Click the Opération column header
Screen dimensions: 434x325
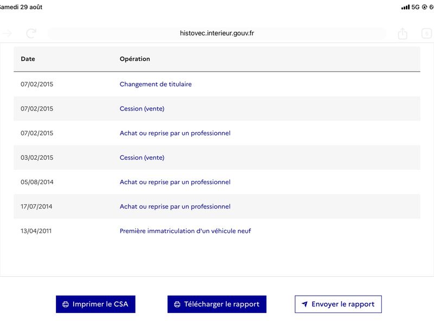point(135,59)
